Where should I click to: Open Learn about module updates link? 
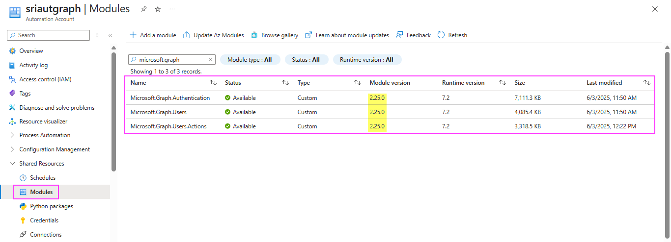(347, 35)
